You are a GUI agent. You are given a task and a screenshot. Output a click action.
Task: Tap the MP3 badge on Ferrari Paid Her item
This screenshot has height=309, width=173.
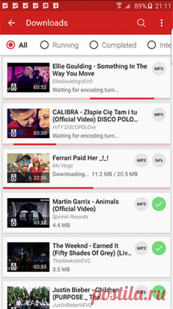click(x=141, y=161)
